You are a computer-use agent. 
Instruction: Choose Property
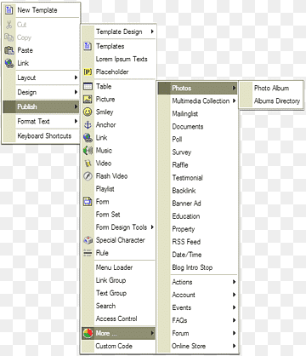tap(197, 229)
